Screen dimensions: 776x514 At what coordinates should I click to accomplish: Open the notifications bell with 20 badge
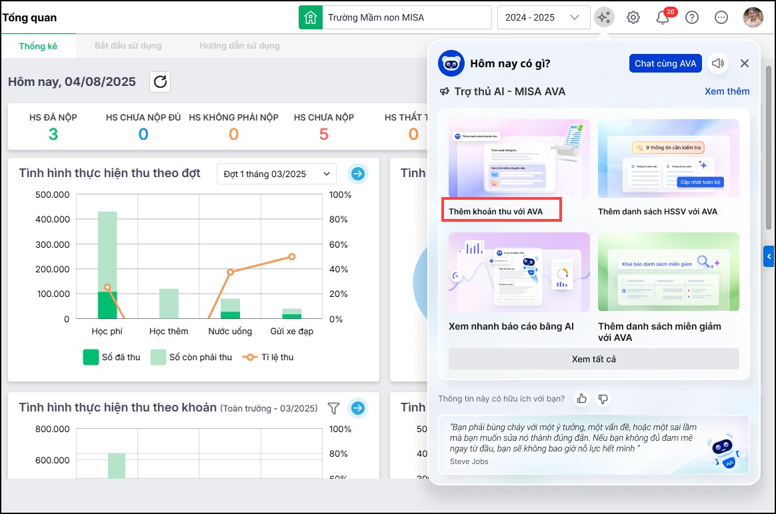663,18
